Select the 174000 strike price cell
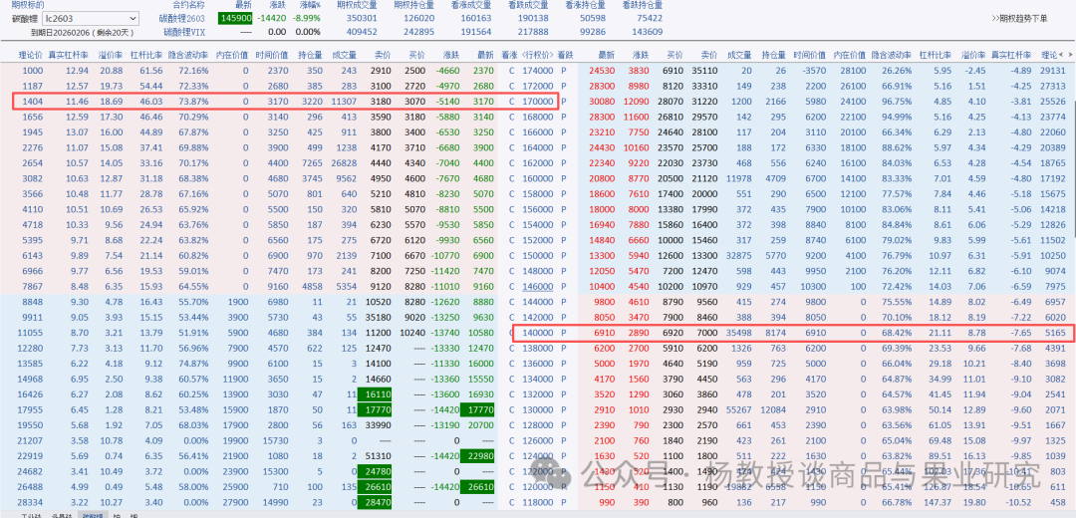 (x=537, y=71)
